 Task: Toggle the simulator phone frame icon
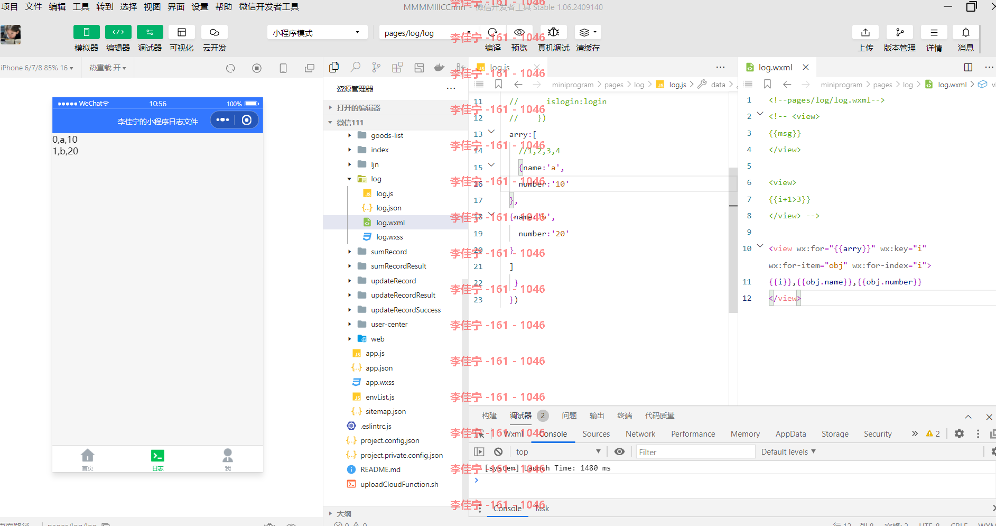[x=283, y=68]
